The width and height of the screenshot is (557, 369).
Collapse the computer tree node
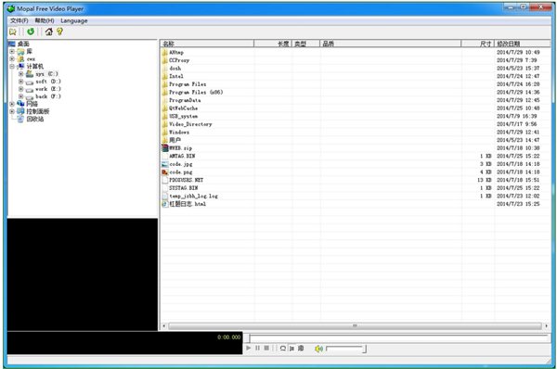(x=12, y=67)
